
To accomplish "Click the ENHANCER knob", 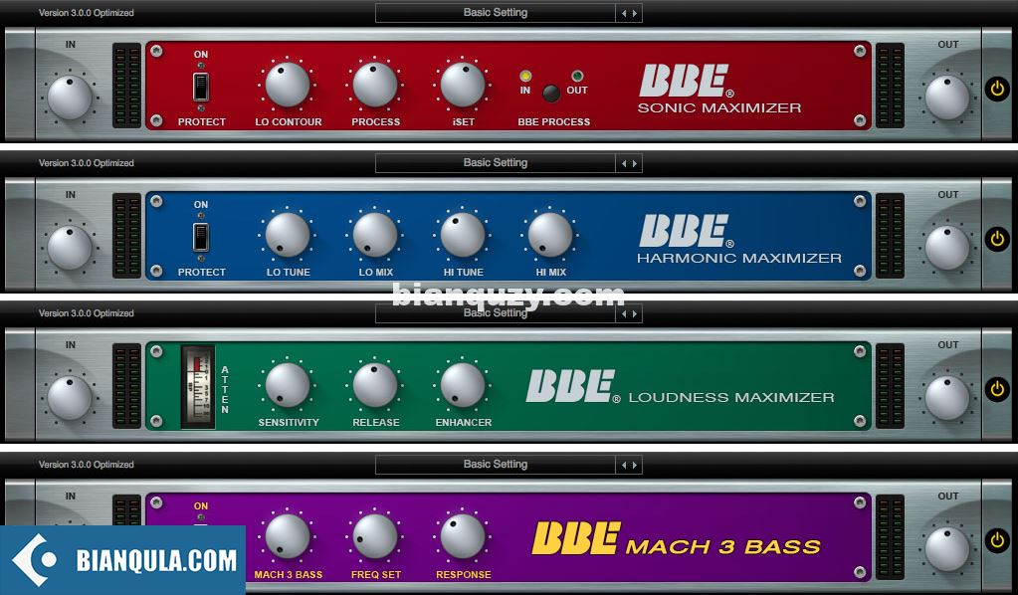I will 463,385.
